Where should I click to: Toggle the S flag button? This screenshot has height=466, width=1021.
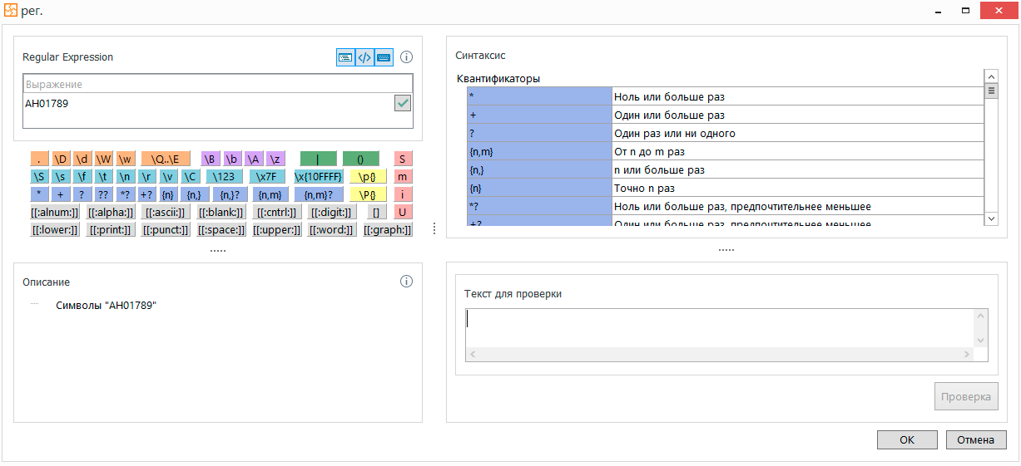point(403,159)
